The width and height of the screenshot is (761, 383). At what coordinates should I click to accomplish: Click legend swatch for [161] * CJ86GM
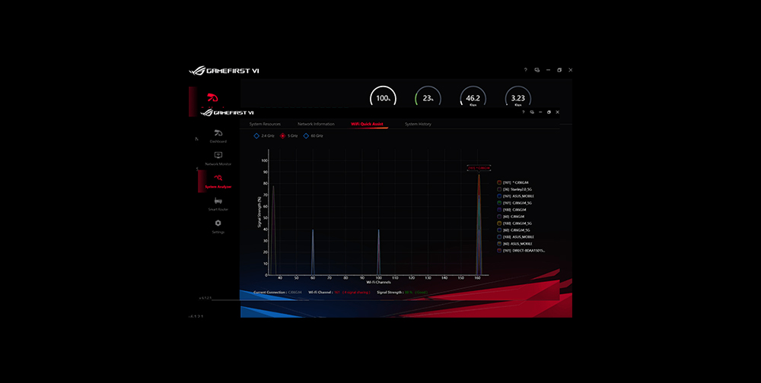tap(499, 182)
